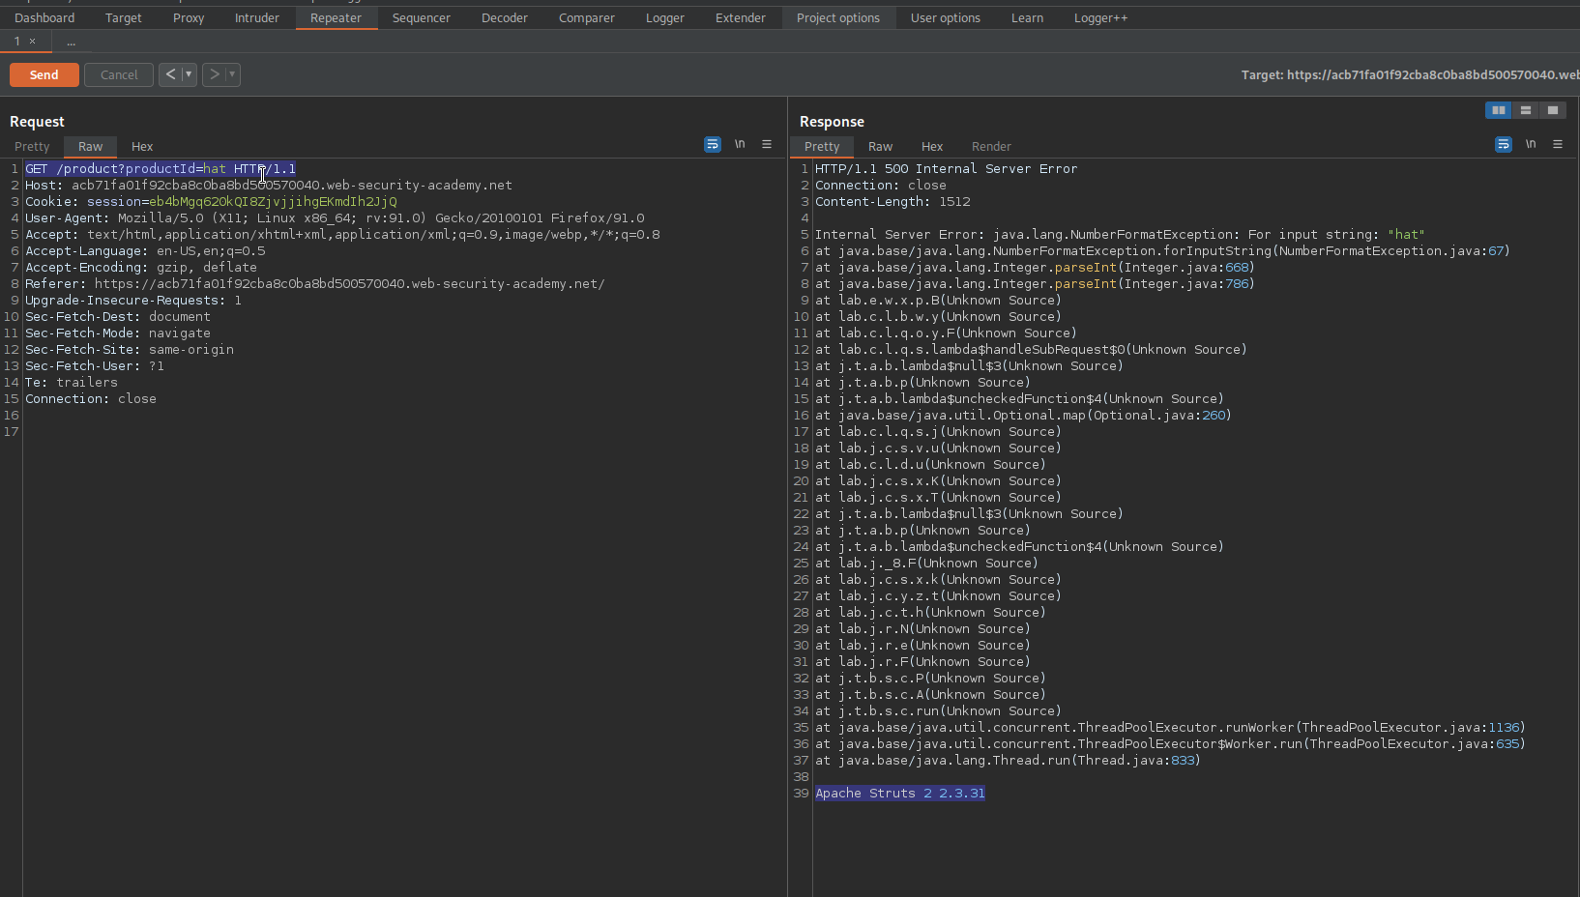The width and height of the screenshot is (1580, 897).
Task: Switch Response view to Render
Action: click(992, 146)
